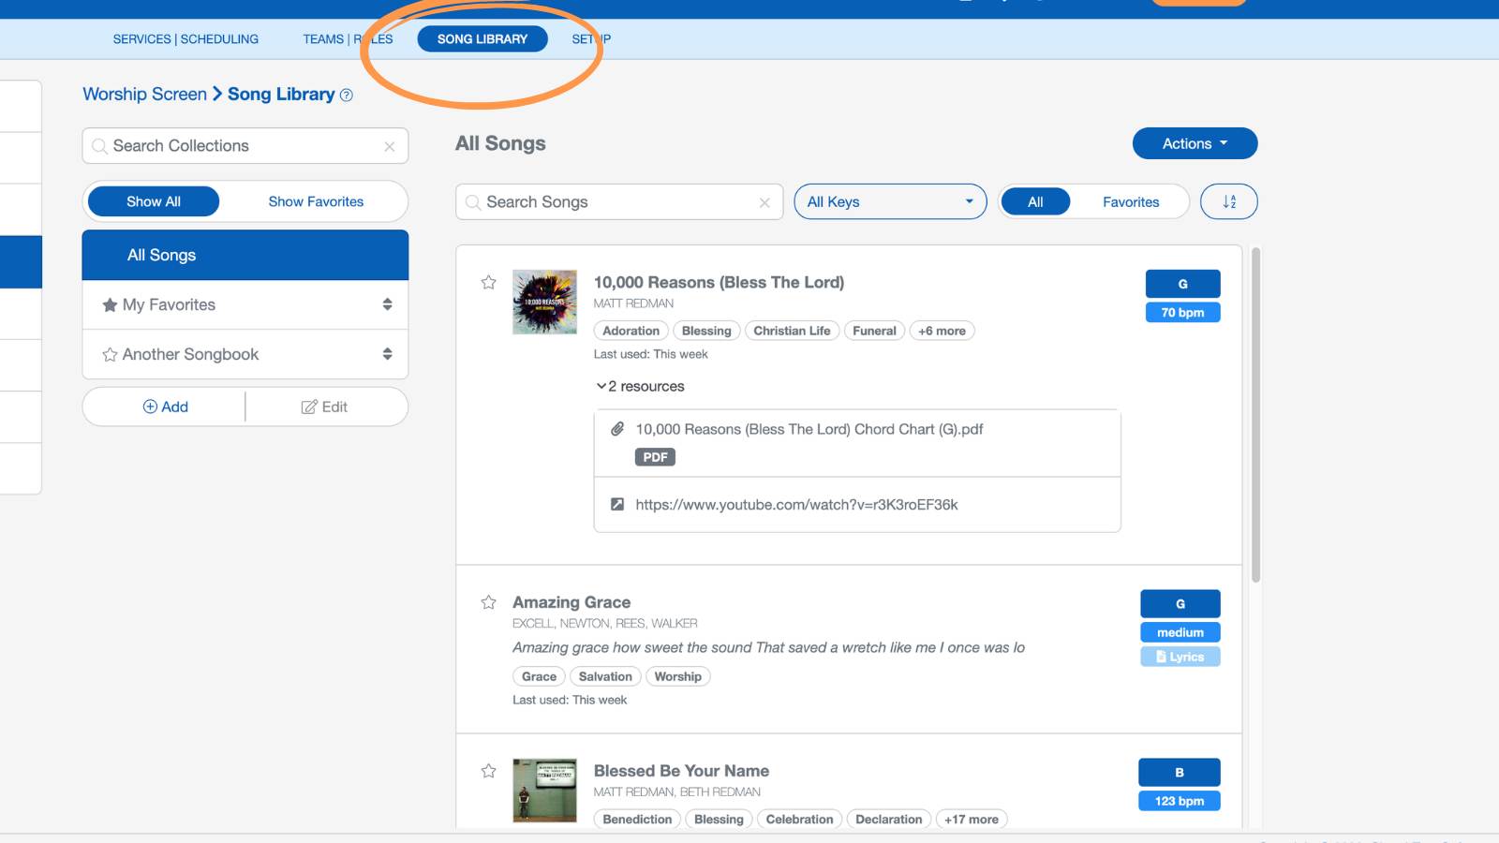Click the song list scrollbar
The height and width of the screenshot is (843, 1499).
1255,414
